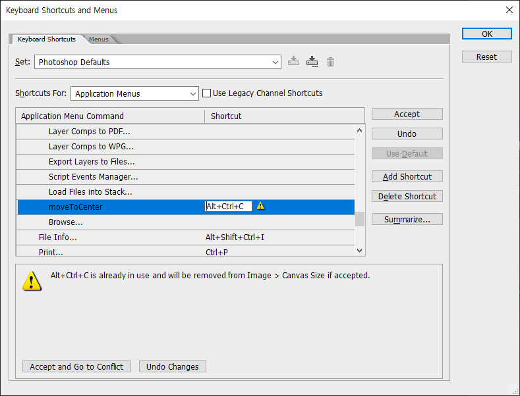Click the Alt+Shift+Ctrl+I shortcut cell
The width and height of the screenshot is (520, 396).
coord(235,237)
